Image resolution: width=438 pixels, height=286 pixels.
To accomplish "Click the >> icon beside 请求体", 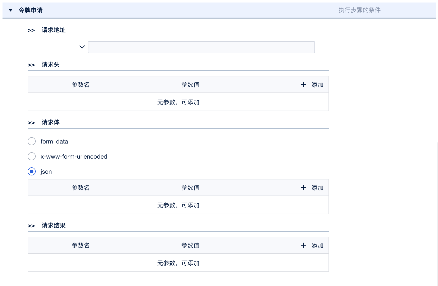I will (31, 123).
